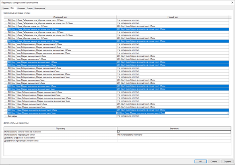Go to the Перекрытия tab
Image resolution: width=235 pixels, height=165 pixels.
39,8
